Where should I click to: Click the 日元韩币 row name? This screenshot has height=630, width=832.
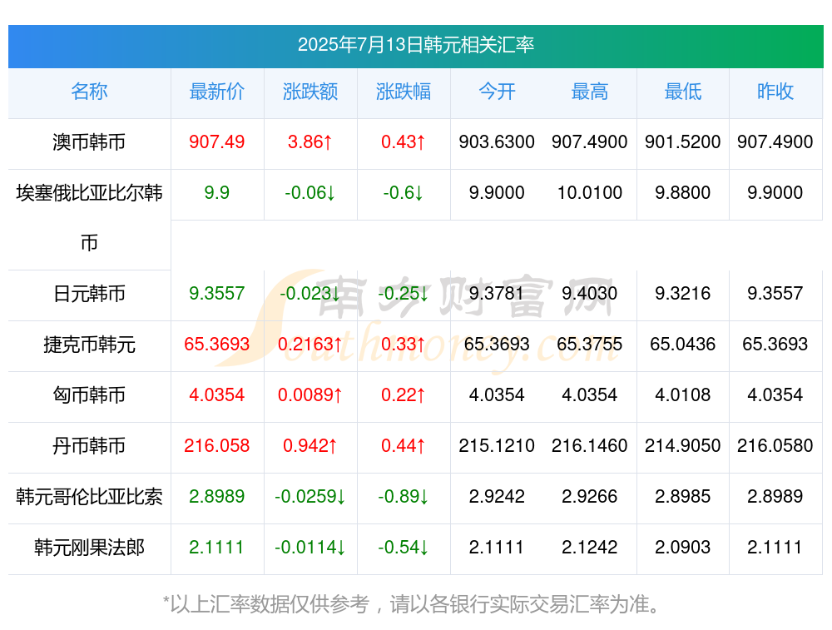point(89,294)
